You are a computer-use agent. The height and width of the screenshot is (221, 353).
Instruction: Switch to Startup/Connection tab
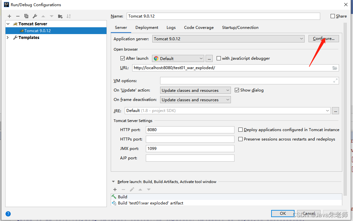pyautogui.click(x=240, y=28)
